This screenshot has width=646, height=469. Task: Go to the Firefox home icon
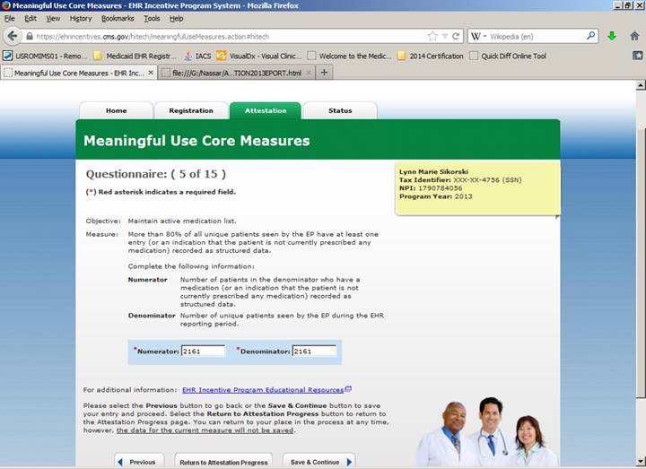click(634, 37)
